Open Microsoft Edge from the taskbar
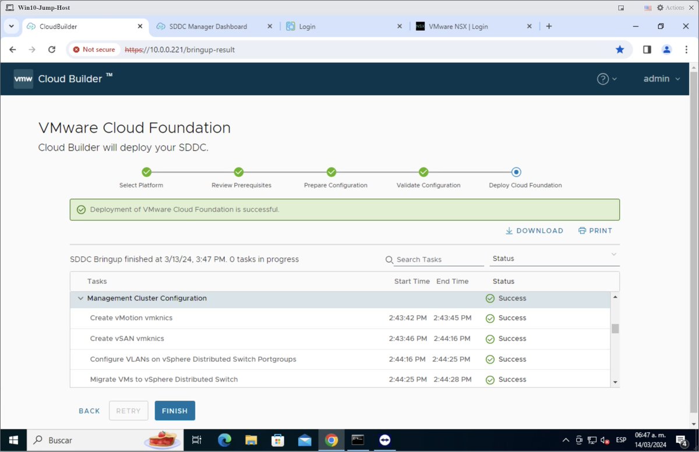Viewport: 699px width, 452px height. [225, 440]
